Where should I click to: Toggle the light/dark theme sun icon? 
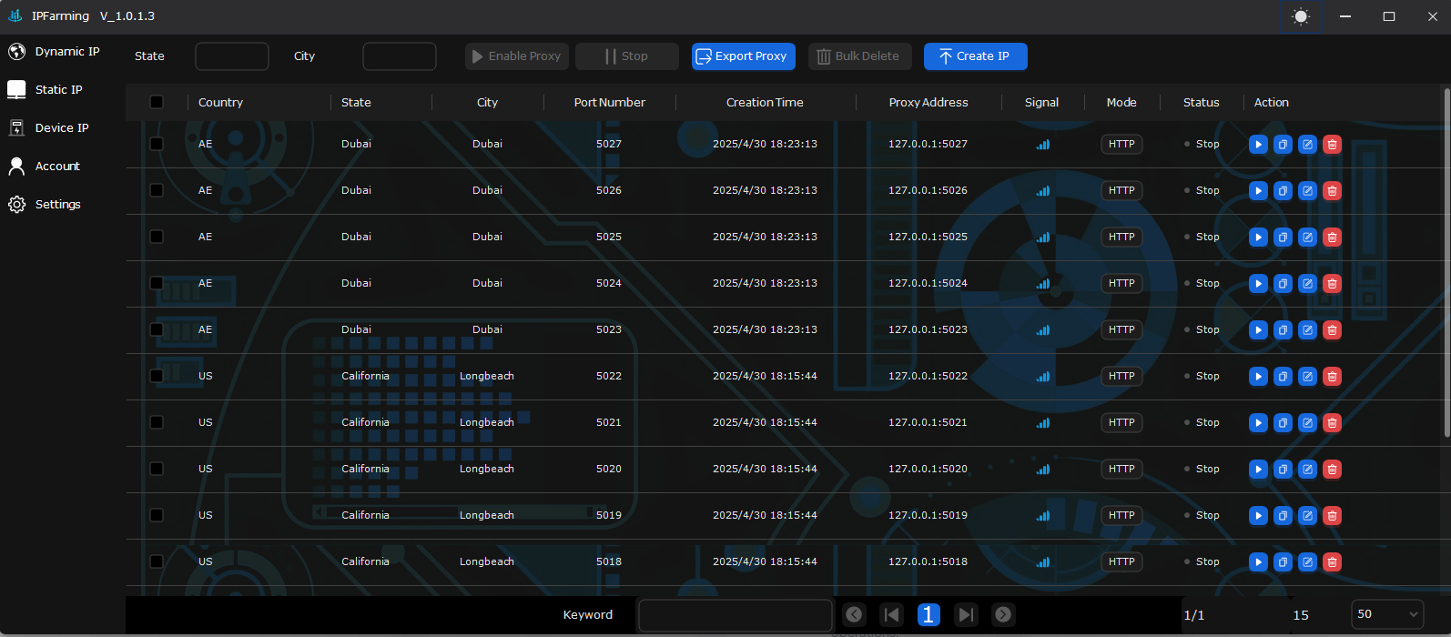pyautogui.click(x=1301, y=16)
